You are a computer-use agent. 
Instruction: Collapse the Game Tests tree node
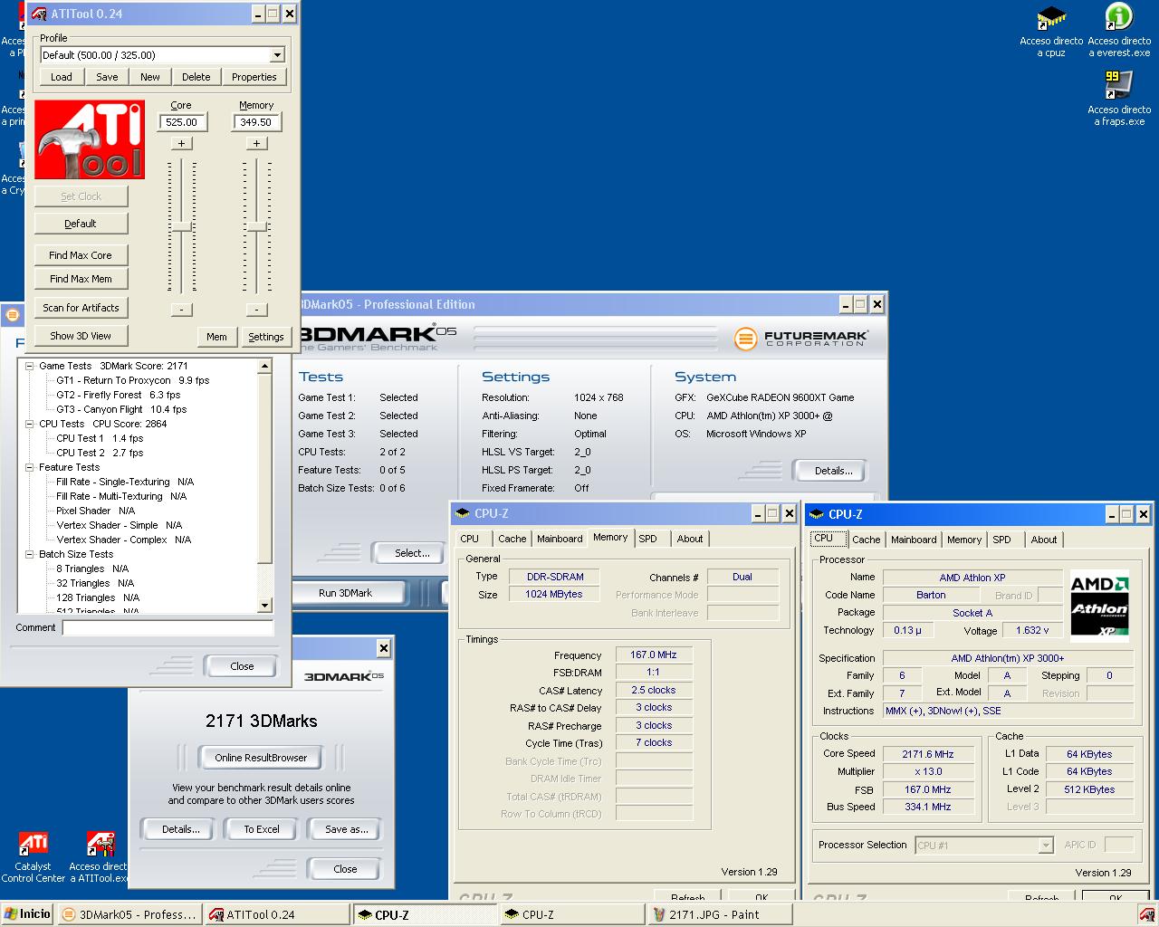coord(29,366)
